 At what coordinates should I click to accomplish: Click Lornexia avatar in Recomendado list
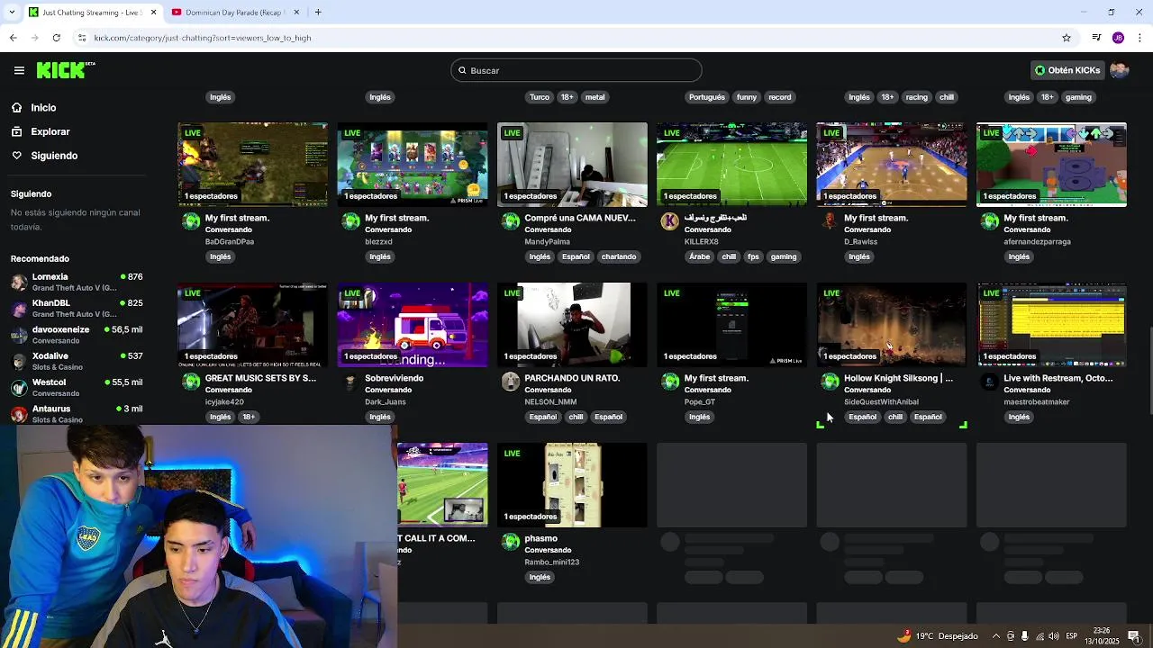pos(19,282)
